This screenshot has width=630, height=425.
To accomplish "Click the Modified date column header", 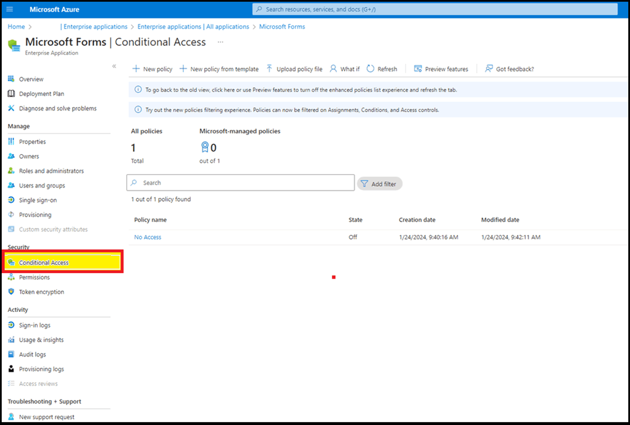I will pos(500,220).
